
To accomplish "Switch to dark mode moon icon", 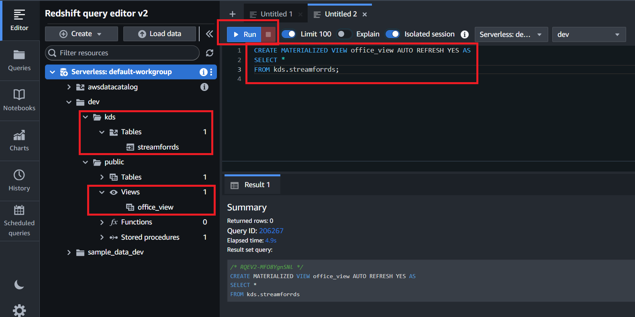I will [x=19, y=285].
